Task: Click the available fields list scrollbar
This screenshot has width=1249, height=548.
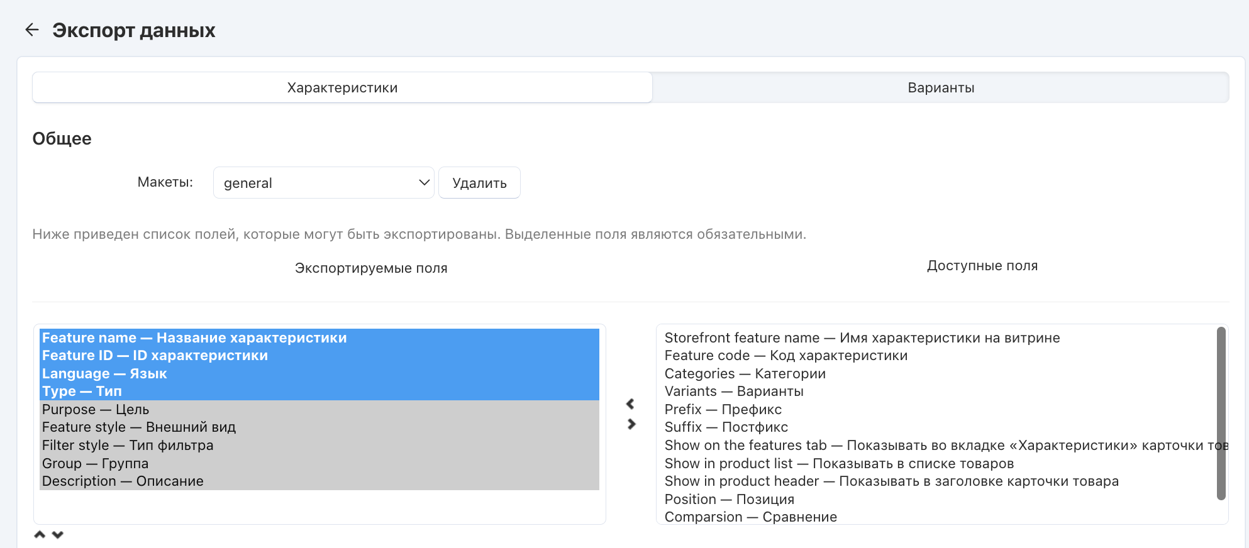Action: [x=1221, y=414]
